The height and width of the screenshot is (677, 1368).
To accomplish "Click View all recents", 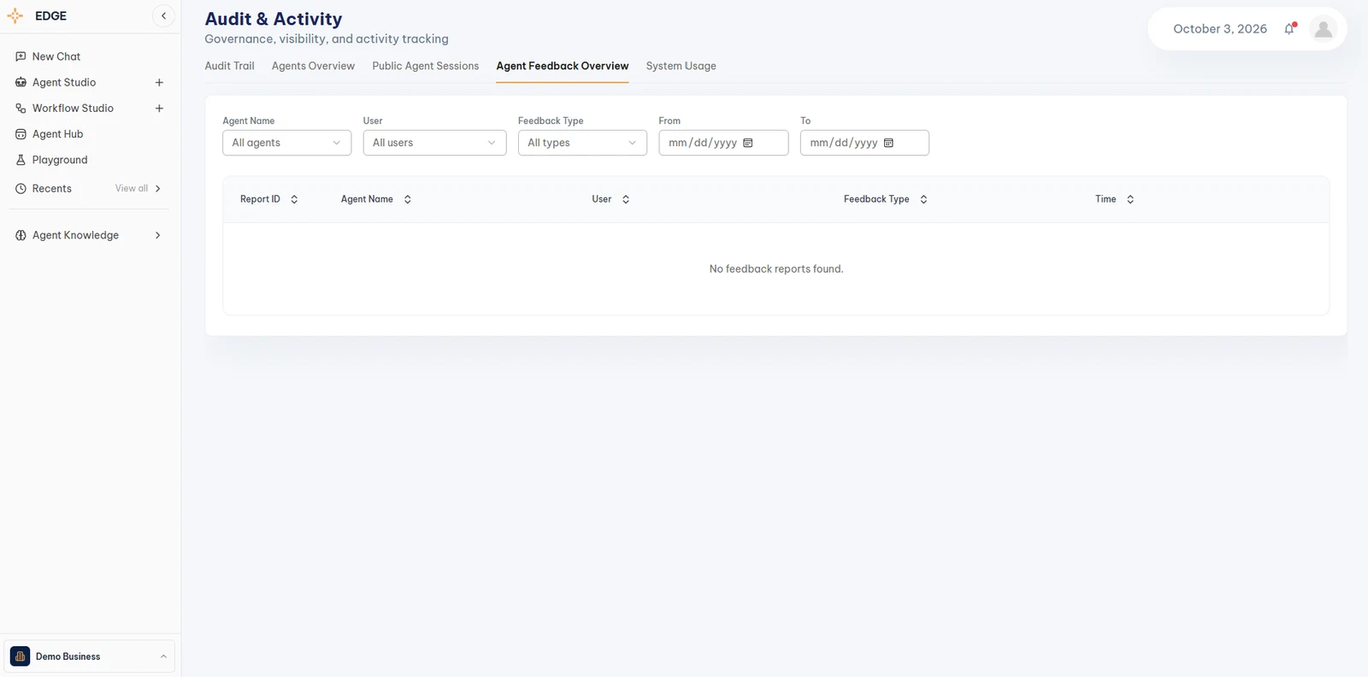I will [132, 189].
